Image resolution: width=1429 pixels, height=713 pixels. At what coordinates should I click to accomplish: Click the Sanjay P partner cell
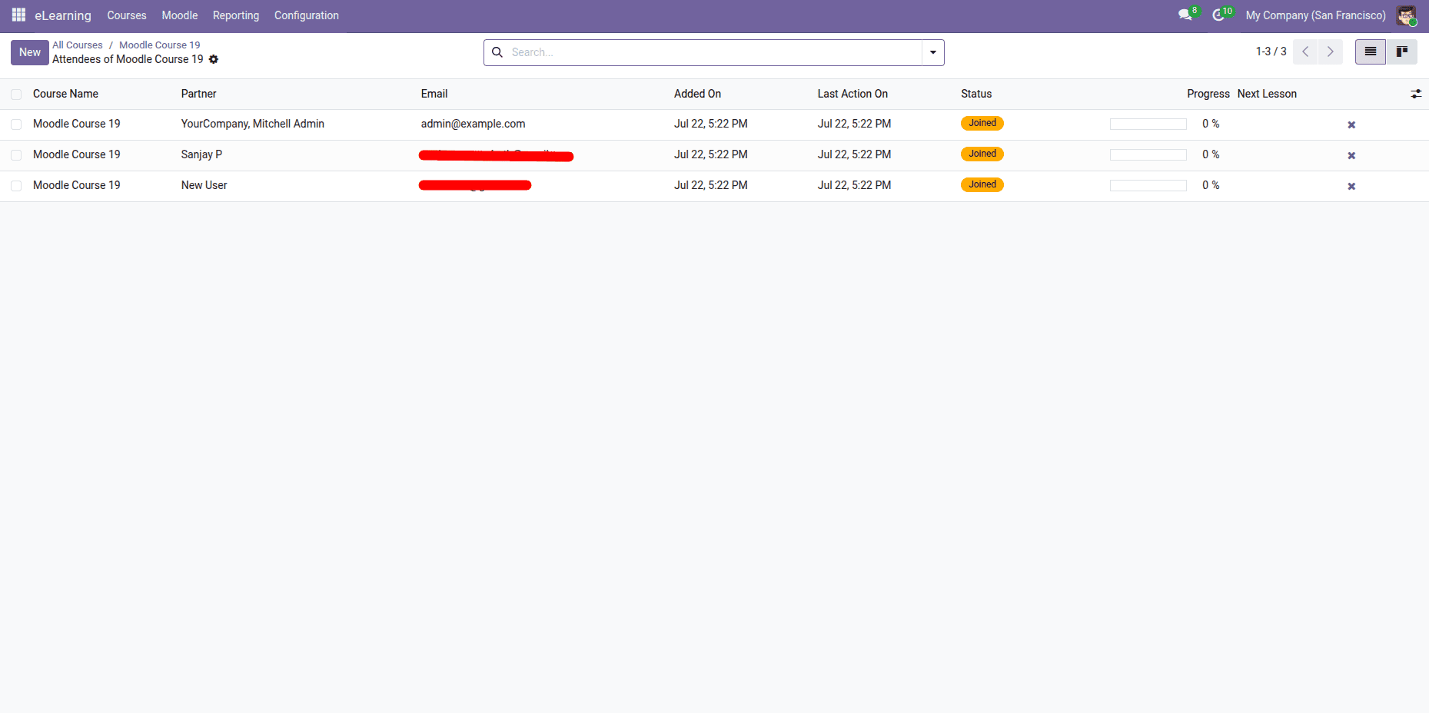(201, 154)
